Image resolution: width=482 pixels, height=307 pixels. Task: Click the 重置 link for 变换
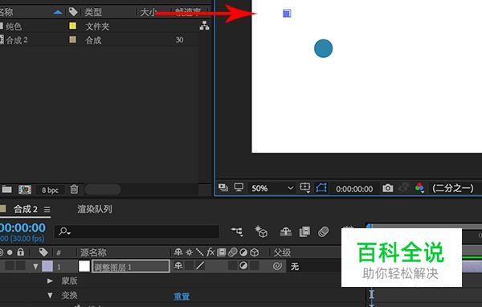click(182, 297)
